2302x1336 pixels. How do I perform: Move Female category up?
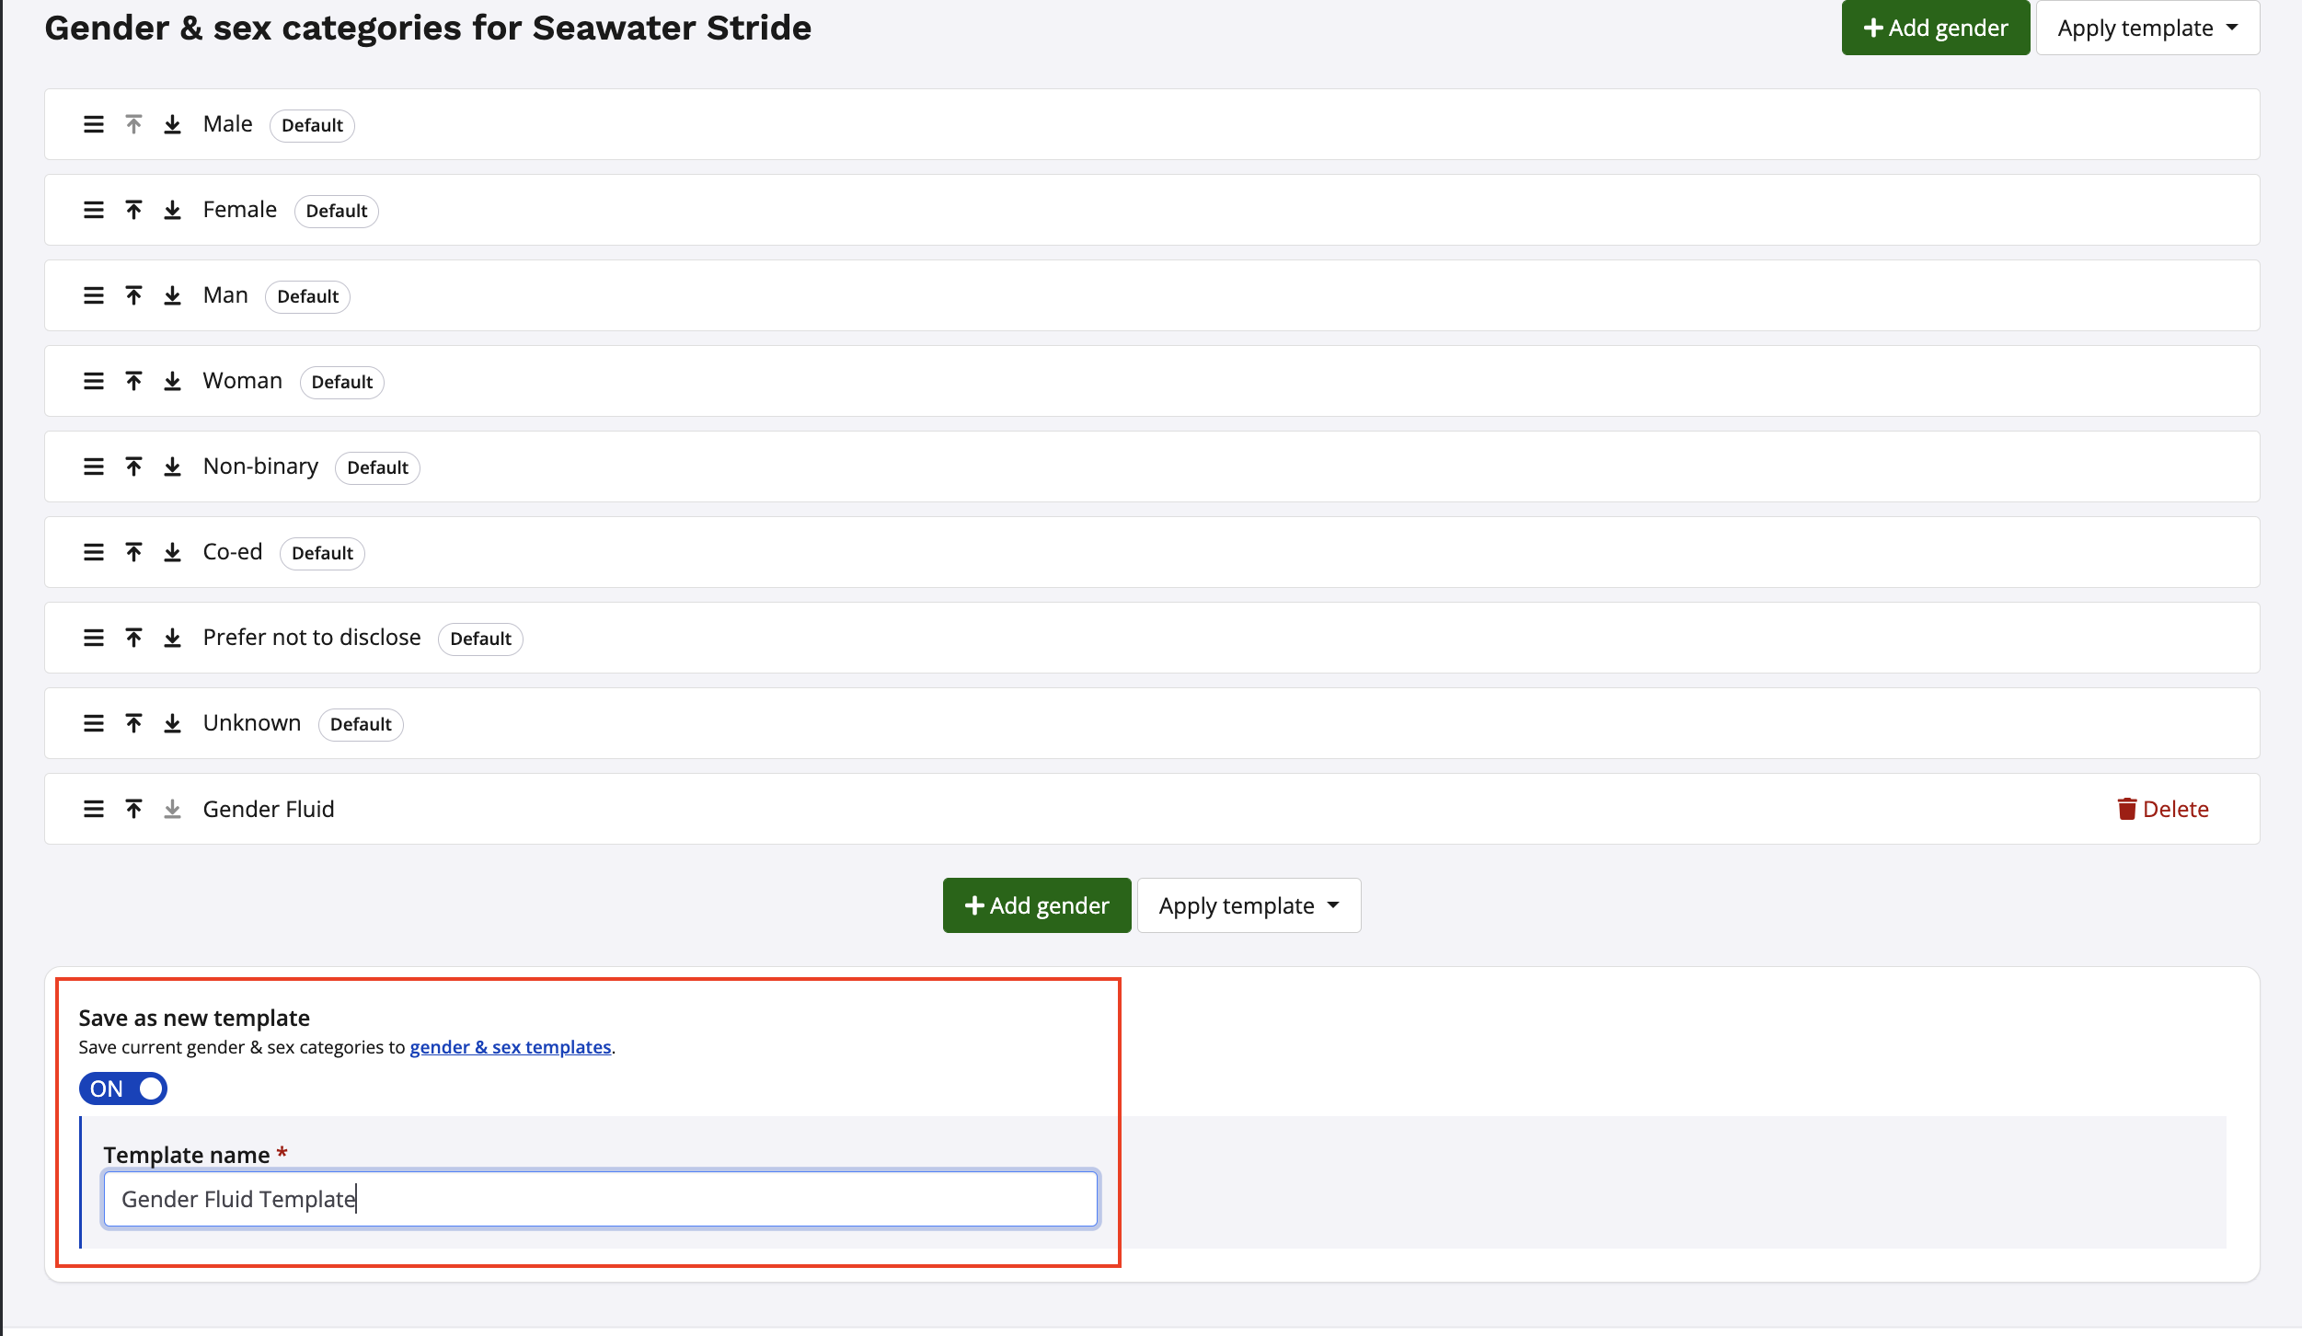pos(134,211)
